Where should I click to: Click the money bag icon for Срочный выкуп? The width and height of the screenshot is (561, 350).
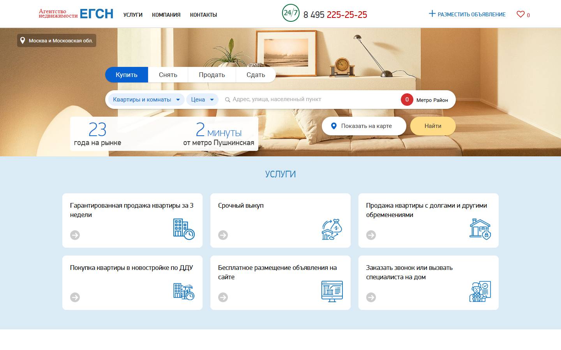332,229
